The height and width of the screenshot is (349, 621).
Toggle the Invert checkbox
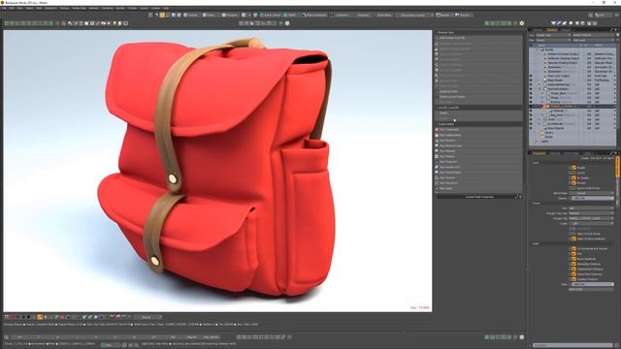pyautogui.click(x=573, y=173)
